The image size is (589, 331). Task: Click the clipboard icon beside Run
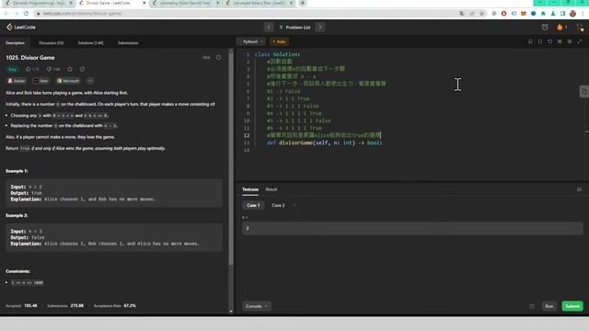pyautogui.click(x=532, y=306)
